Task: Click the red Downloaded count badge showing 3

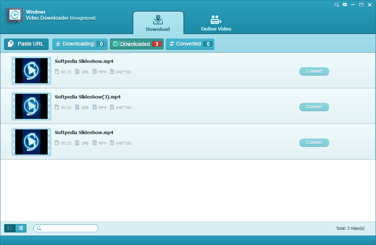Action: 157,44
